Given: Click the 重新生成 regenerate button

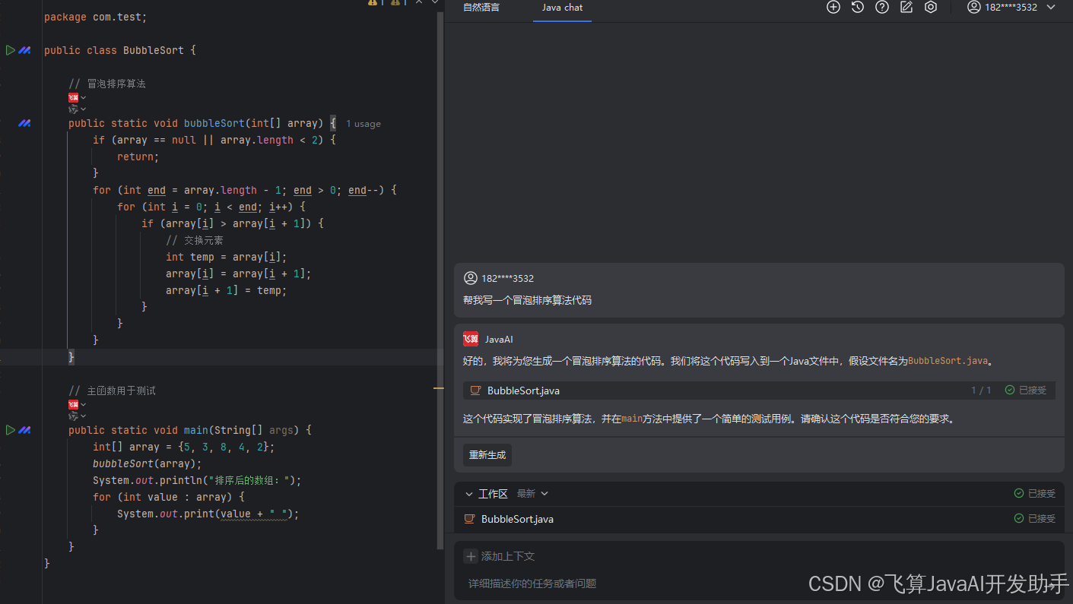Looking at the screenshot, I should 487,455.
